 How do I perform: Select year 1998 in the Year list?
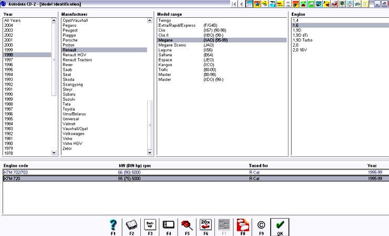[x=27, y=55]
